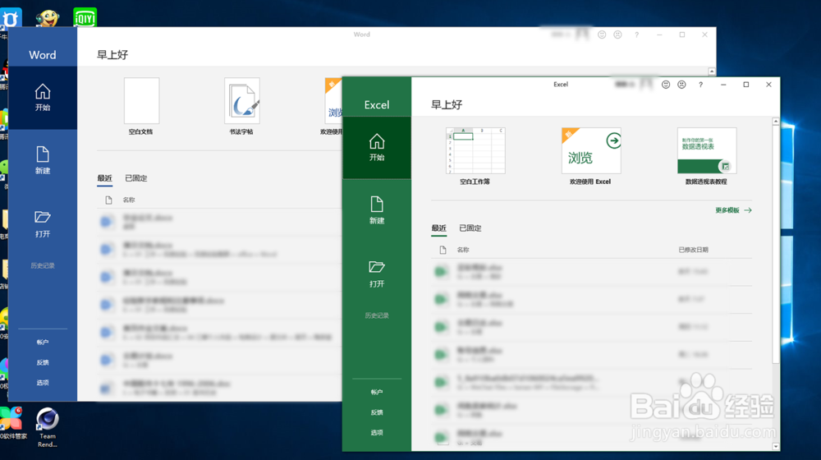Switch to the Pinned (已固定) tab in Word
This screenshot has height=460, width=821.
pyautogui.click(x=136, y=178)
